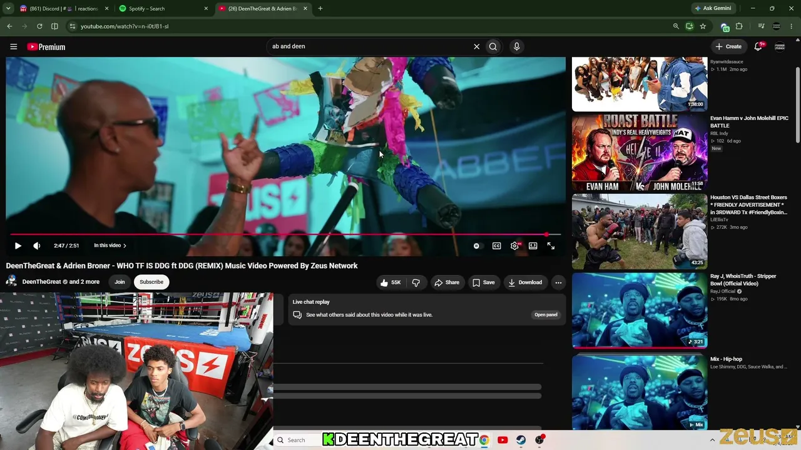The width and height of the screenshot is (801, 450).
Task: Seek using the red video progress bar
Action: (285, 234)
